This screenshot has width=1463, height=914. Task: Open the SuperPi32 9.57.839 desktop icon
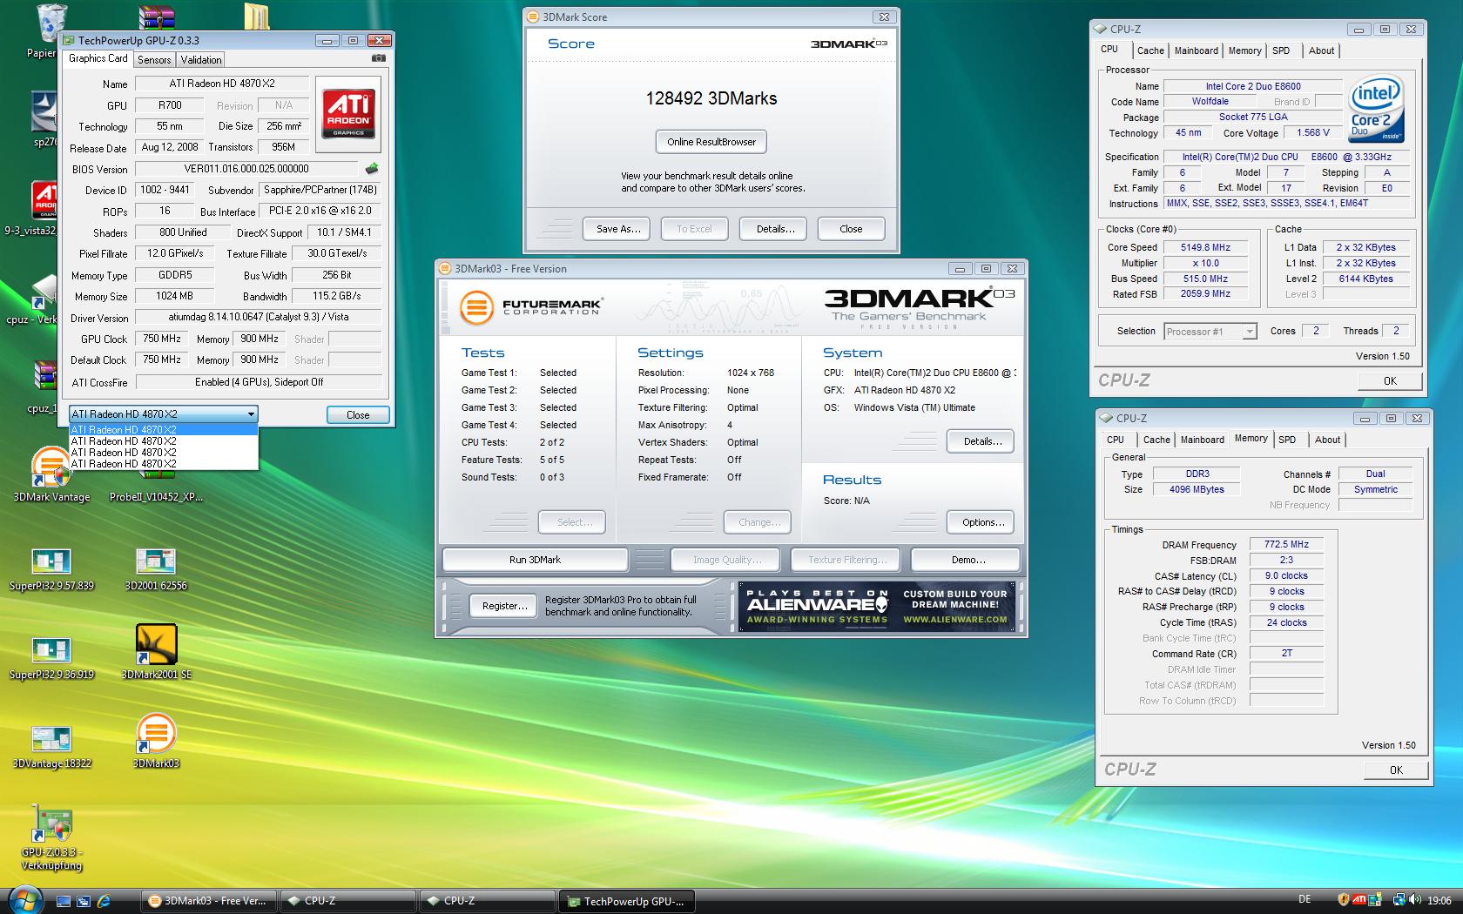pos(51,569)
